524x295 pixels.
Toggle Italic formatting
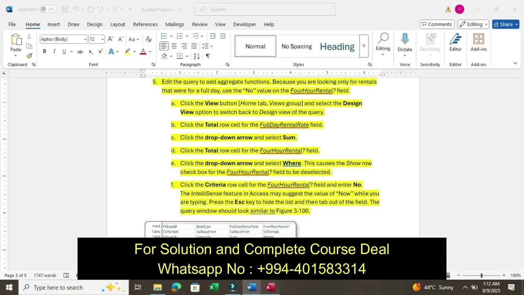(54, 52)
